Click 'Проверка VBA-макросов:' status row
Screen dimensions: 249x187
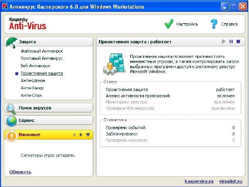[170, 108]
